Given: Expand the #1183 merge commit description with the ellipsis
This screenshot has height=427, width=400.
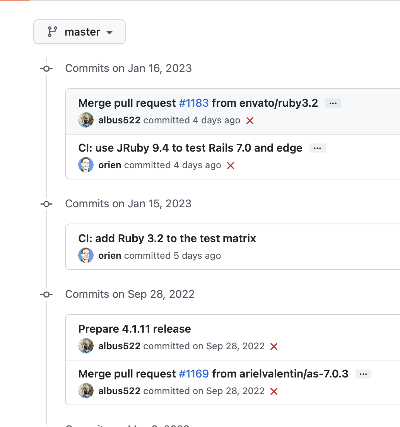Looking at the screenshot, I should click(333, 103).
